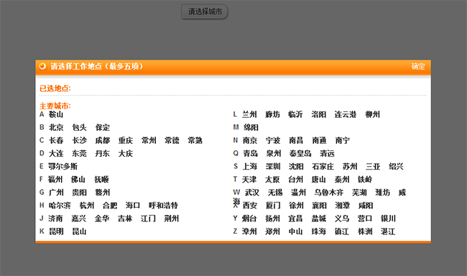Choose 南京 as work location

click(250, 140)
